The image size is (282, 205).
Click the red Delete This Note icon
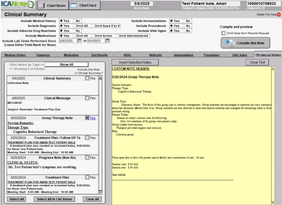point(279,15)
